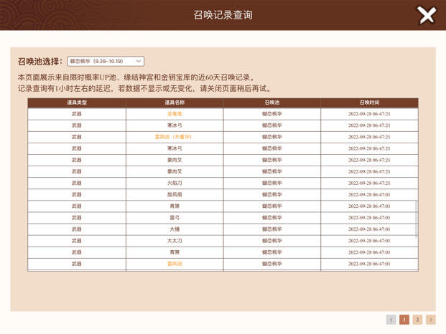Image resolution: width=446 pixels, height=334 pixels.
Task: Click the 道具类型 column header
Action: click(77, 103)
